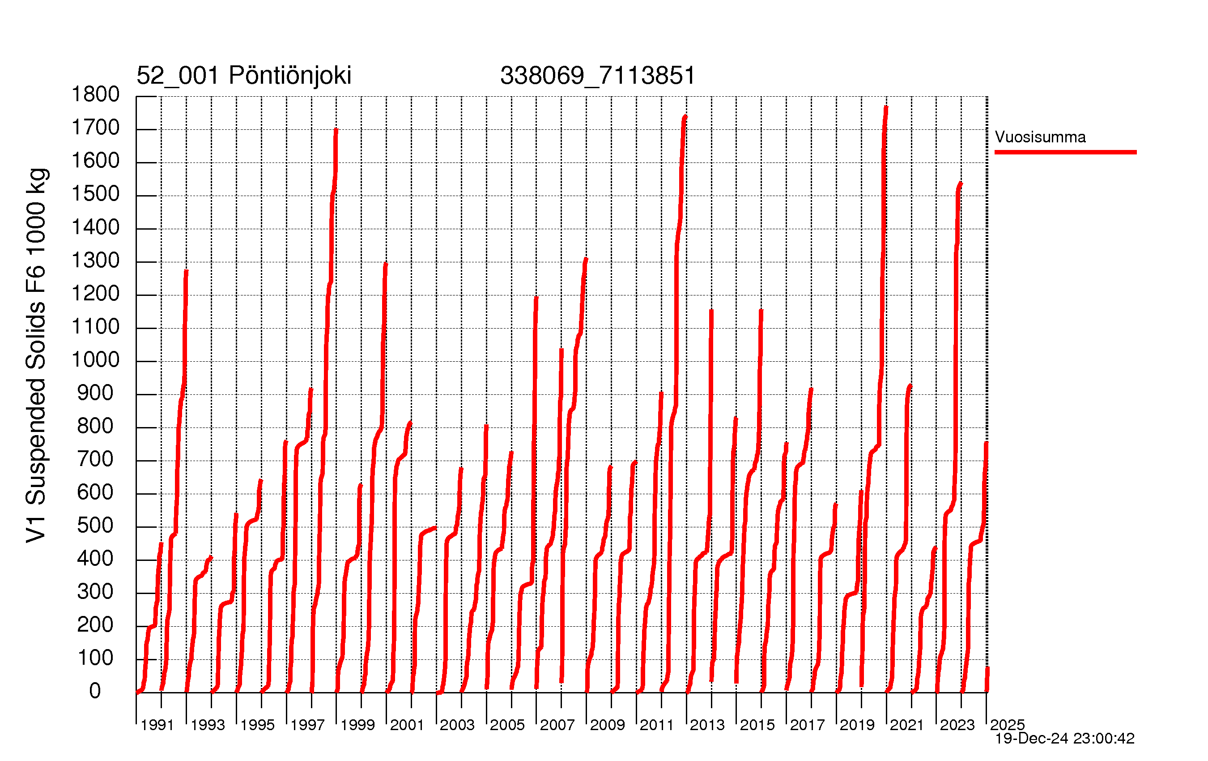Click the x-axis year label 2015

tap(757, 725)
